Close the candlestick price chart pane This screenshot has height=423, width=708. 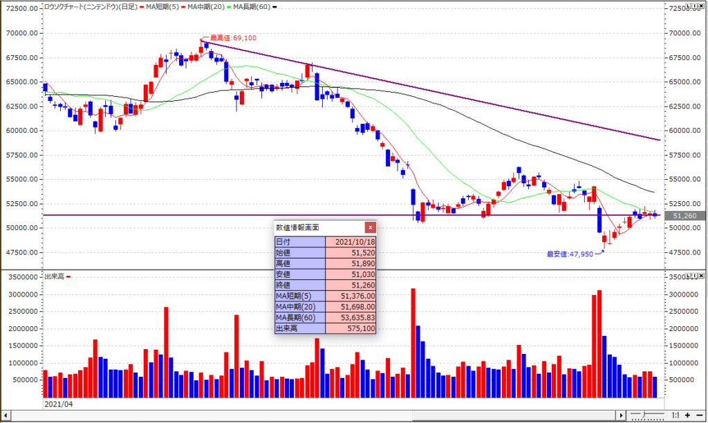[x=702, y=6]
